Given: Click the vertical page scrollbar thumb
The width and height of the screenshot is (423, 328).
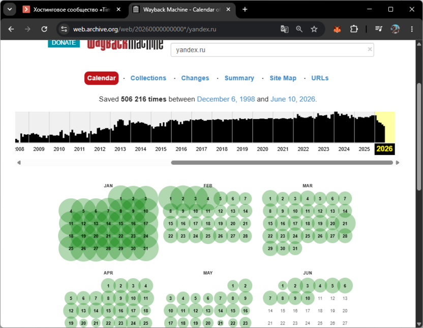Looking at the screenshot, I should click(419, 137).
